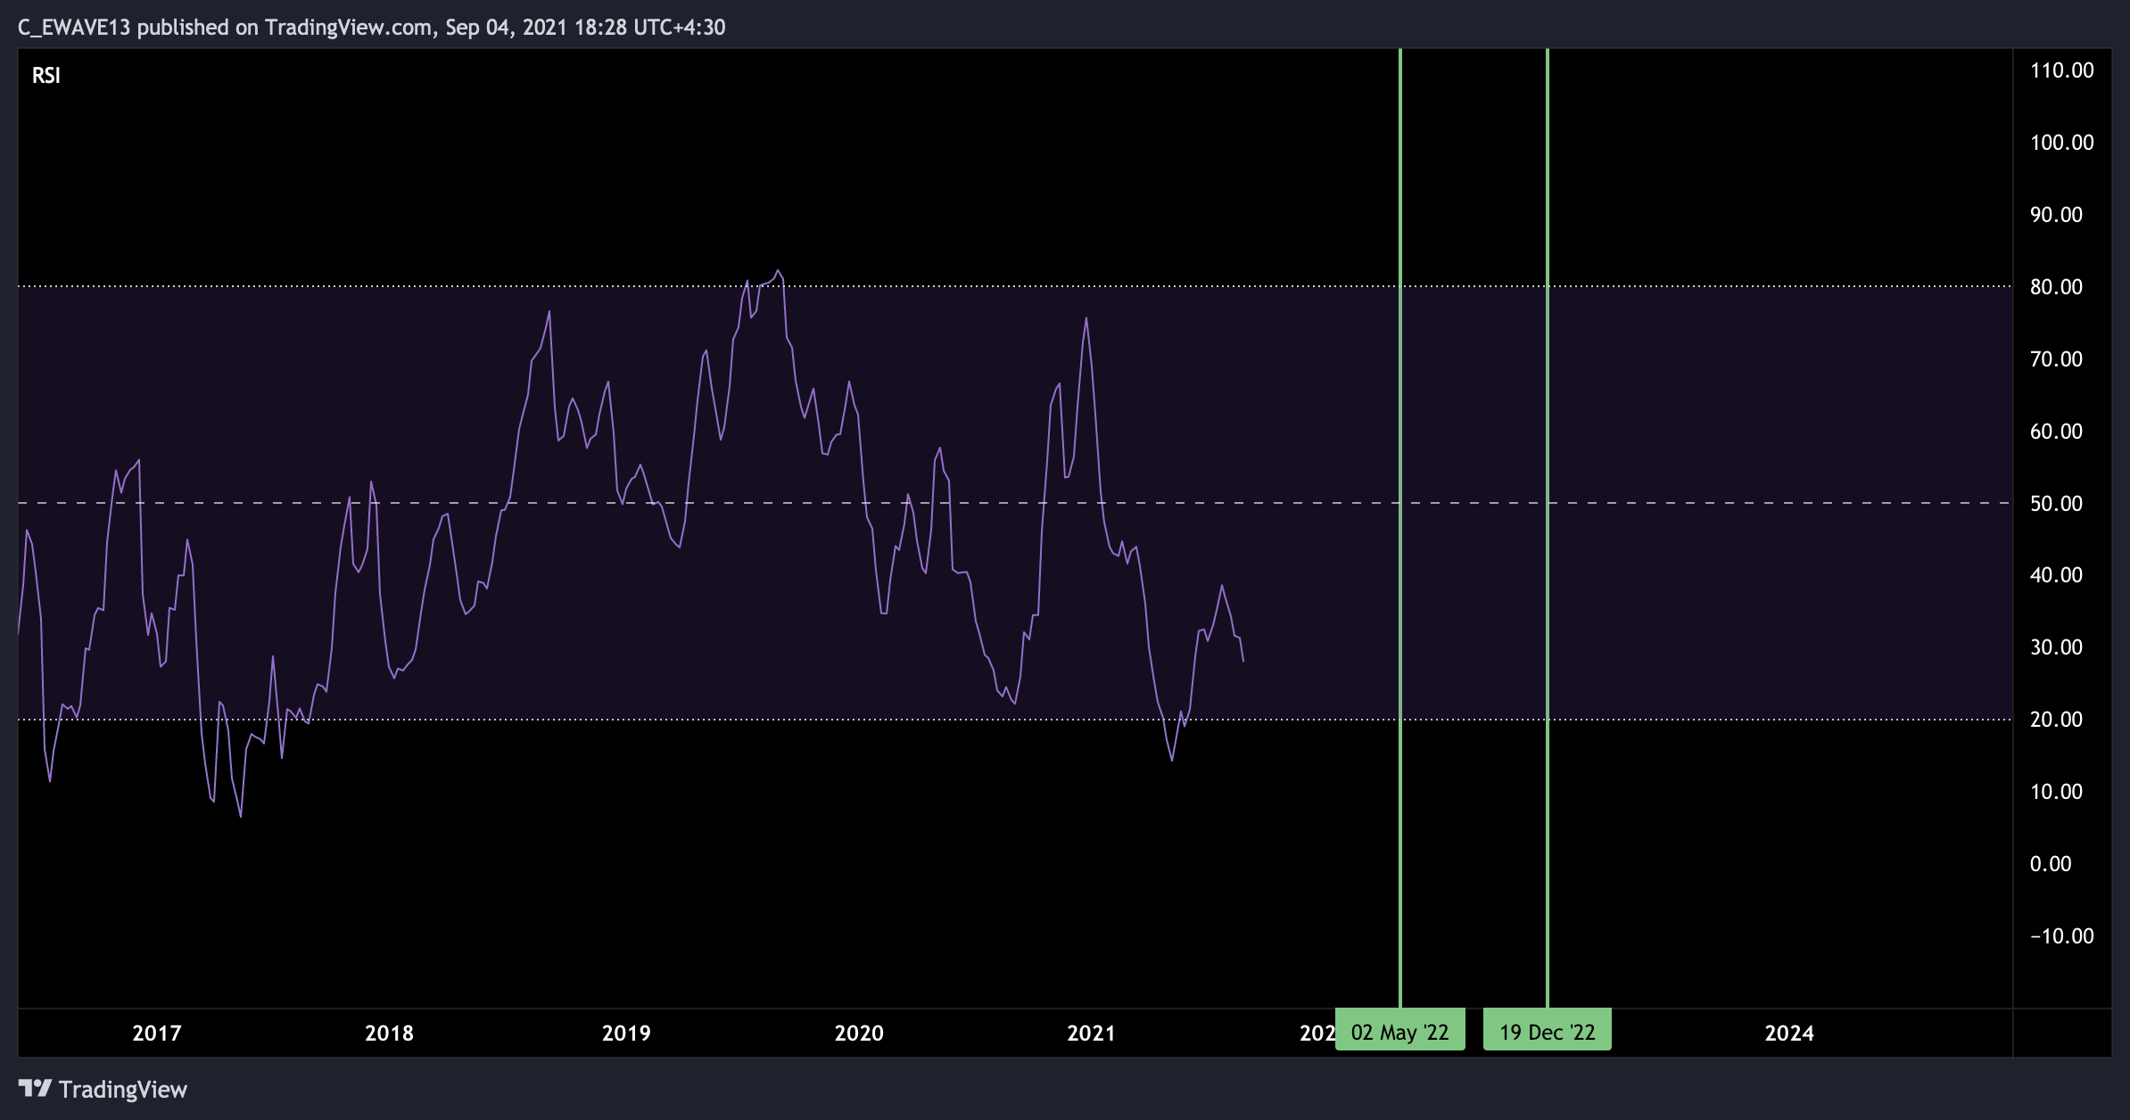Viewport: 2130px width, 1120px height.
Task: Click the TradingView logo icon
Action: click(x=35, y=1089)
